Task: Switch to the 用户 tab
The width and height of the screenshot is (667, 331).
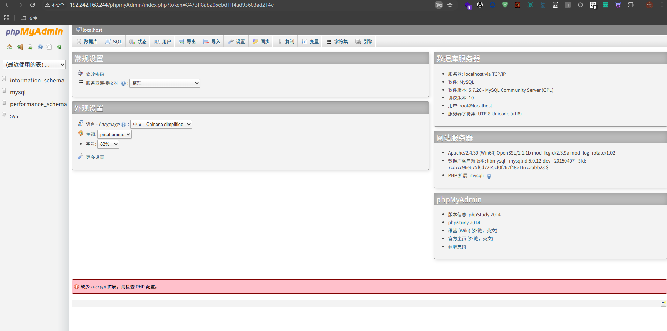Action: (163, 42)
